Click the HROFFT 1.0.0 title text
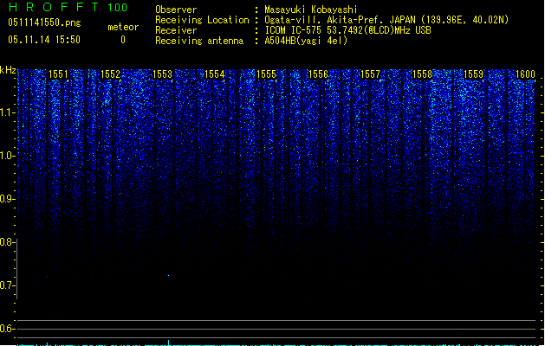 click(68, 7)
